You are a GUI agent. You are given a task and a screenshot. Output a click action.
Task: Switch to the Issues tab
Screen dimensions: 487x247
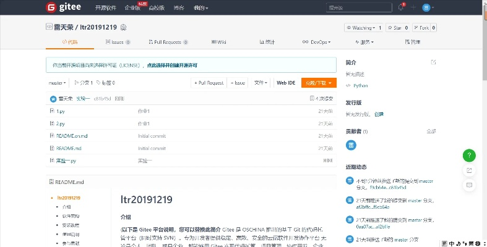(115, 42)
